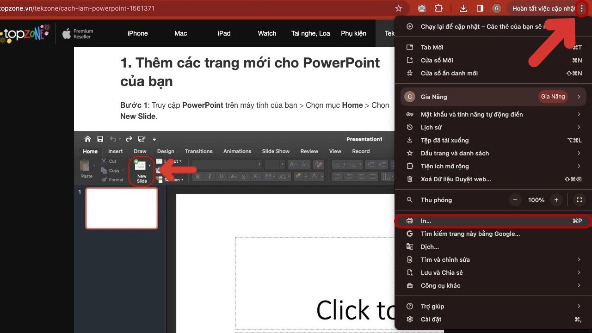592x333 pixels.
Task: Open the Chrome downloads tray icon
Action: pos(463,8)
